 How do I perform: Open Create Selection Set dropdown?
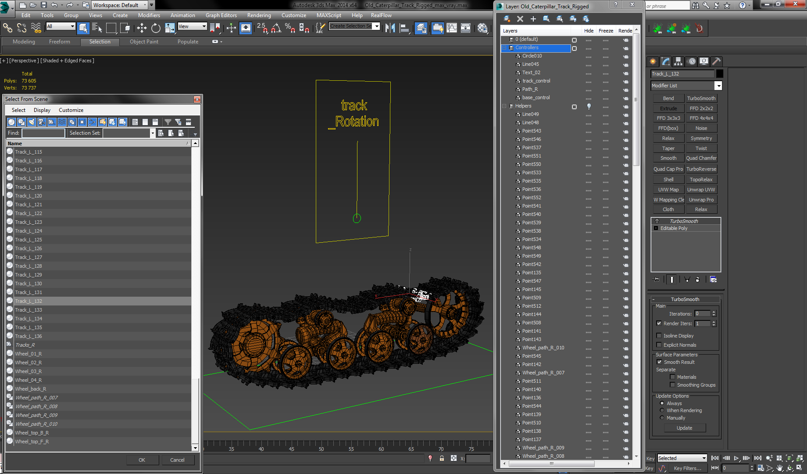[377, 26]
